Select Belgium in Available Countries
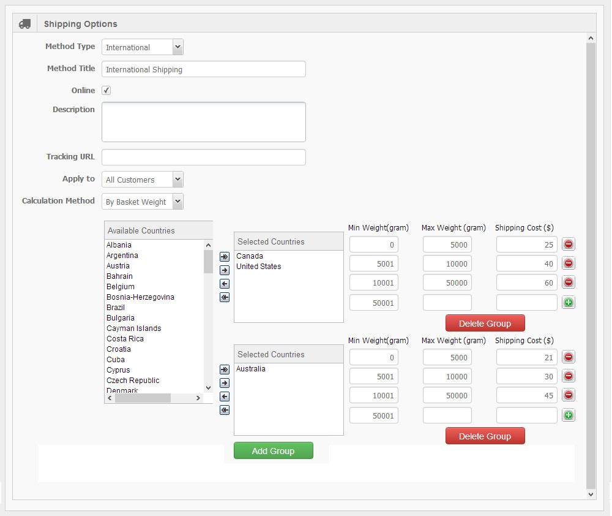 (120, 287)
